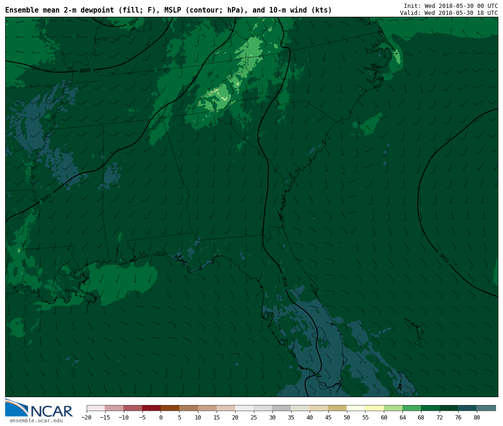Viewport: 503px width, 426px height.
Task: Pick the dark green swatch between 72 and 76
Action: (x=449, y=408)
